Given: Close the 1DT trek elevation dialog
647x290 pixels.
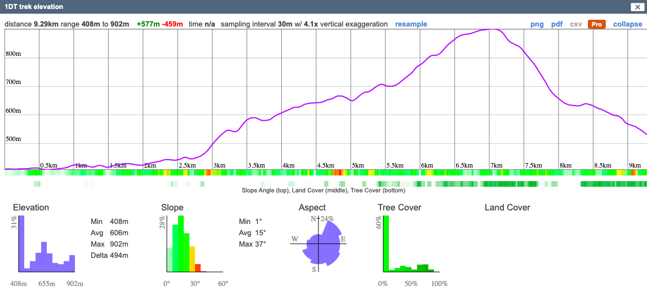Looking at the screenshot, I should pyautogui.click(x=636, y=7).
